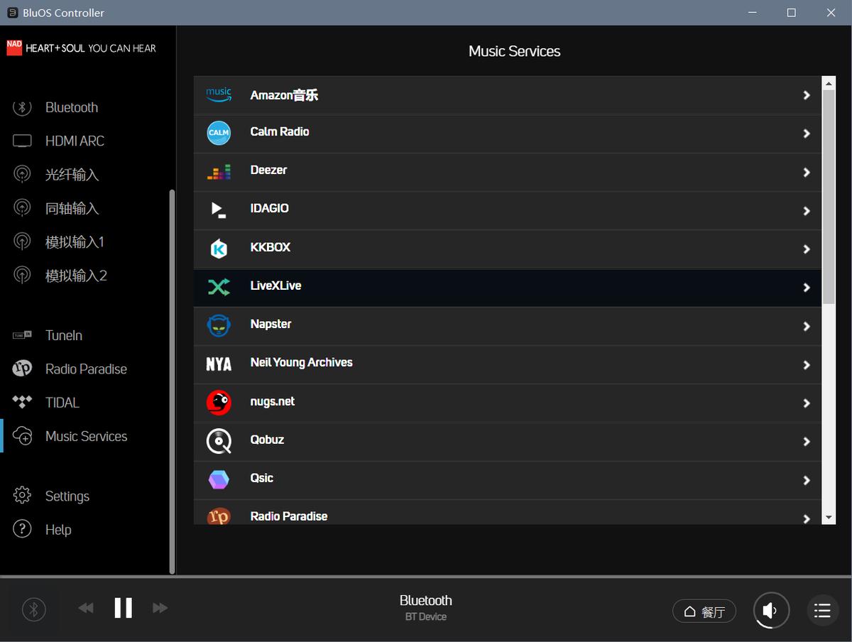This screenshot has height=642, width=852.
Task: Click the Deezer logo icon
Action: click(x=219, y=172)
